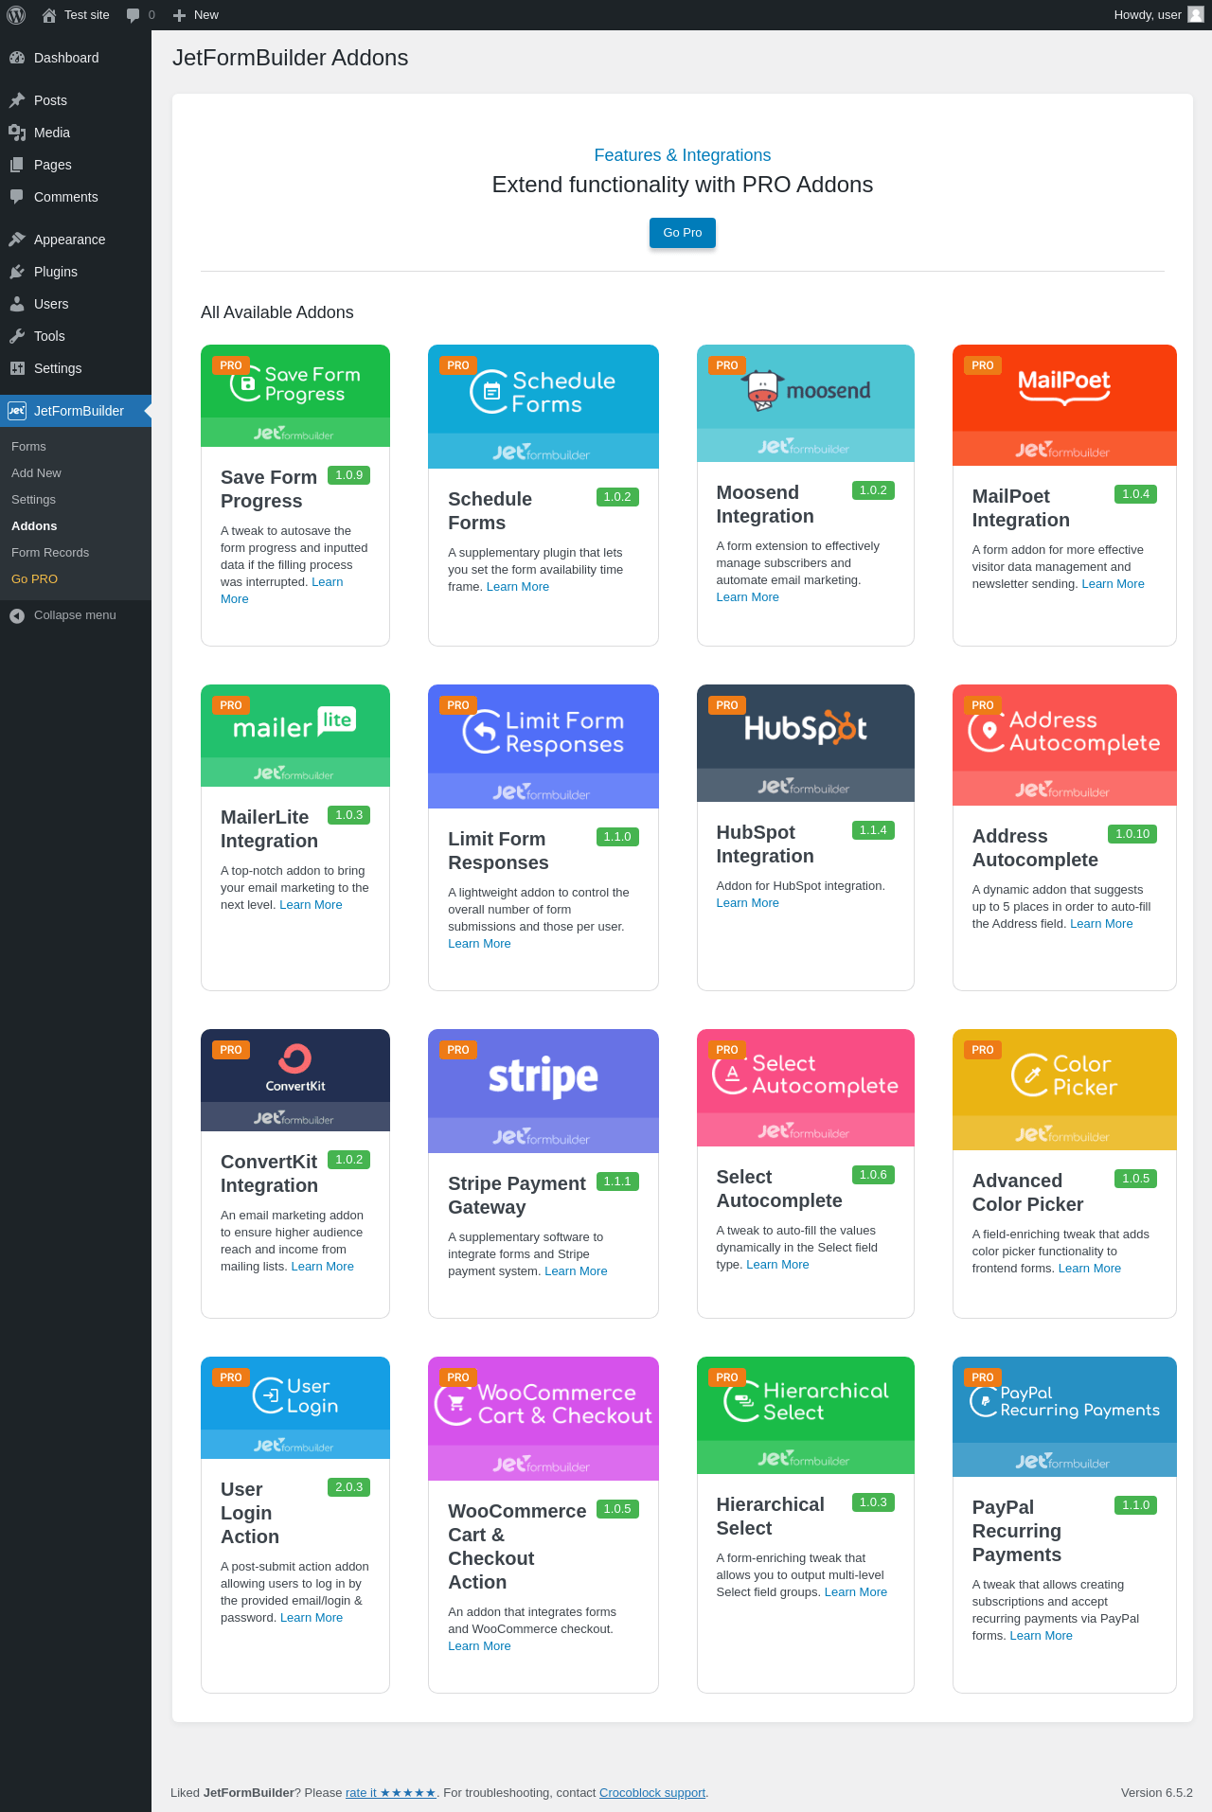Viewport: 1212px width, 1812px height.
Task: Click the WooCommerce Cart & Checkout banner
Action: (544, 1419)
